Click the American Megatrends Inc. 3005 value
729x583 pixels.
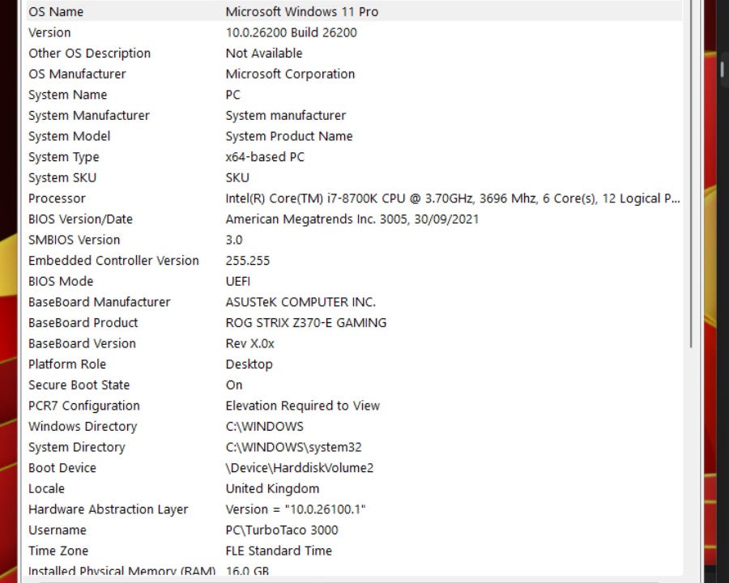[352, 219]
